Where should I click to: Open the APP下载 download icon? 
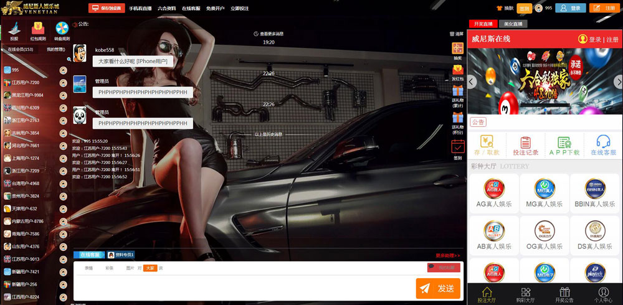point(564,145)
